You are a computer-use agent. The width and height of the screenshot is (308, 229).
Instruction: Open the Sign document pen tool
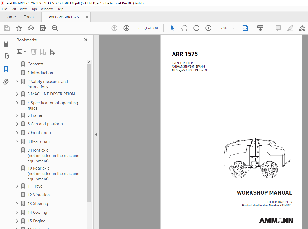[x=302, y=28]
